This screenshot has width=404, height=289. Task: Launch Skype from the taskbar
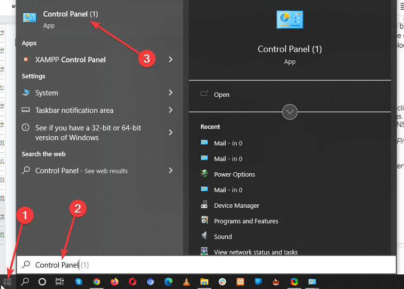(x=79, y=282)
